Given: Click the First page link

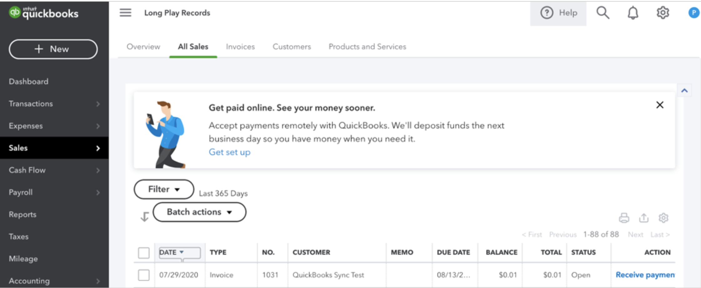Looking at the screenshot, I should click(x=532, y=235).
